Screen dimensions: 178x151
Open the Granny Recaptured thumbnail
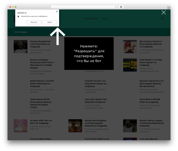pos(21,46)
